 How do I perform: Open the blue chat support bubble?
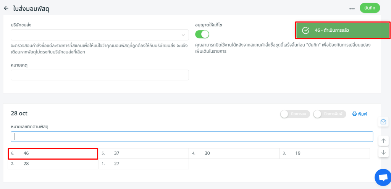(x=382, y=177)
